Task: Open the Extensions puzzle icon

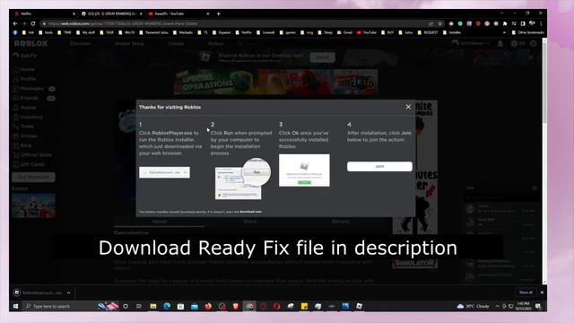Action: click(505, 23)
